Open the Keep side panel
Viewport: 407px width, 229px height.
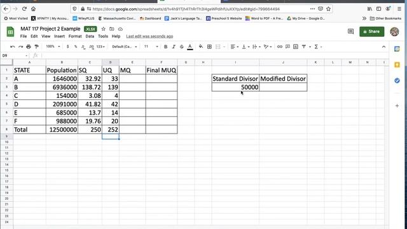397,65
